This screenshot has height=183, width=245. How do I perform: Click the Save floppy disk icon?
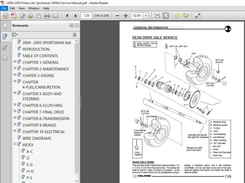coord(39,16)
